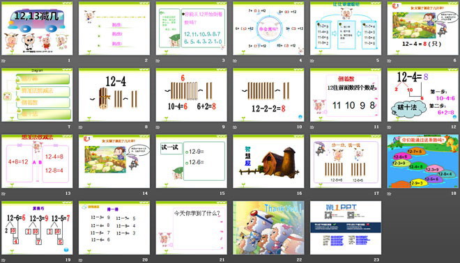
Task: Click slide number label 7
Action: [x=69, y=127]
